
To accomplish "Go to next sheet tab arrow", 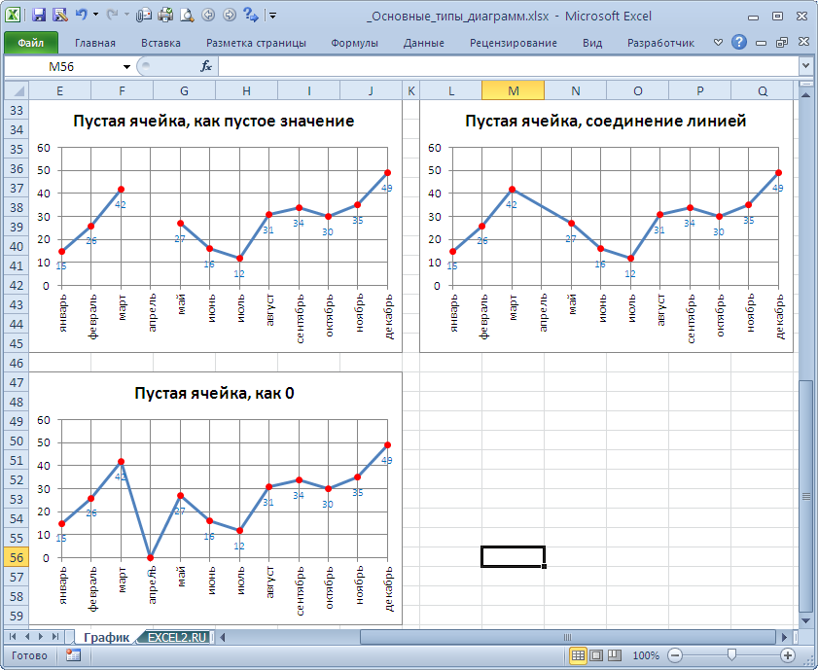I will click(x=41, y=637).
